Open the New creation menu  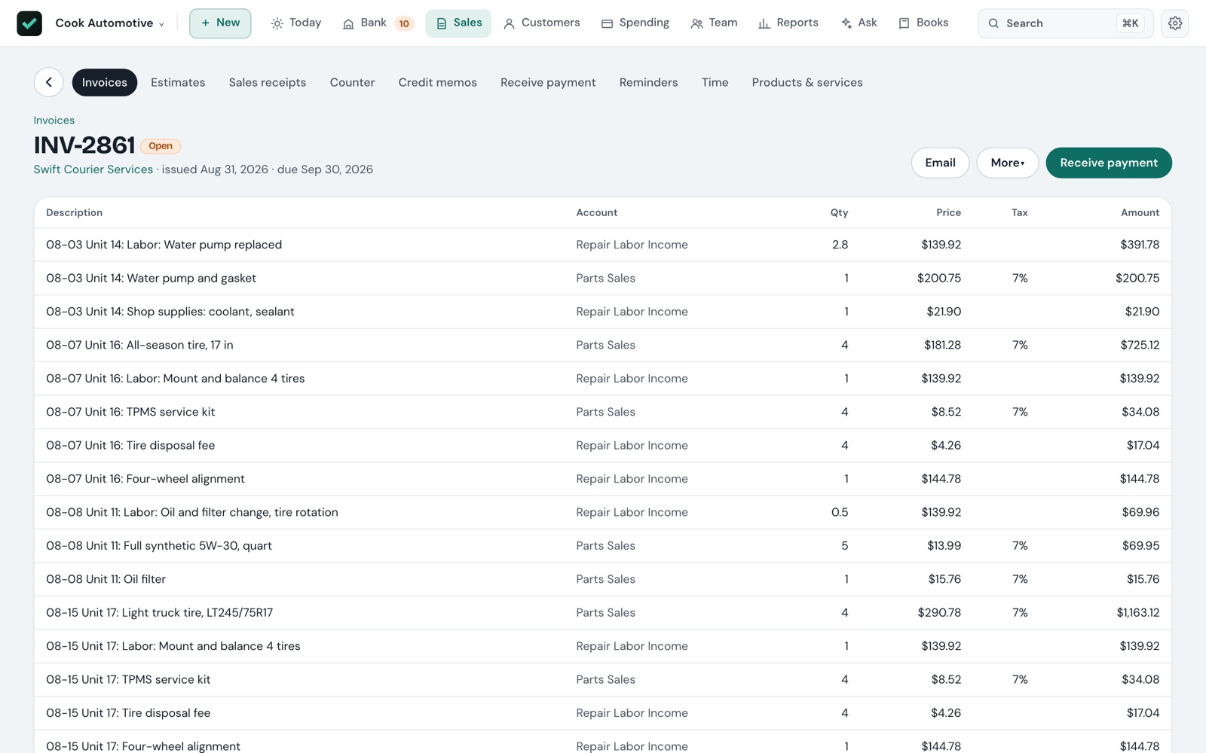(x=220, y=23)
